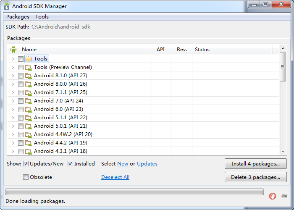This screenshot has height=210, width=294.
Task: Expand the Android 5.0.1 (API 21) node
Action: pyautogui.click(x=13, y=126)
